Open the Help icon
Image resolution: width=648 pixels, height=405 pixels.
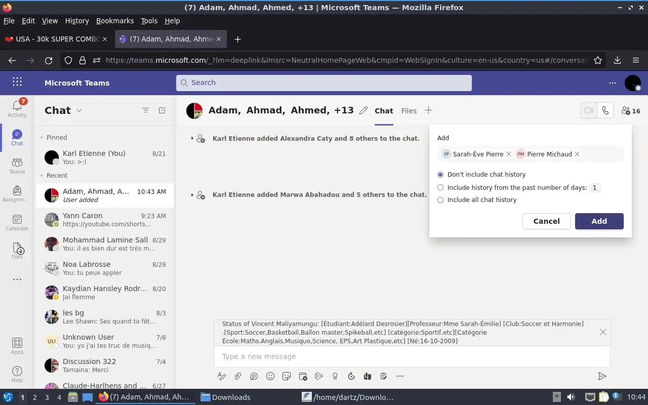pos(17,375)
